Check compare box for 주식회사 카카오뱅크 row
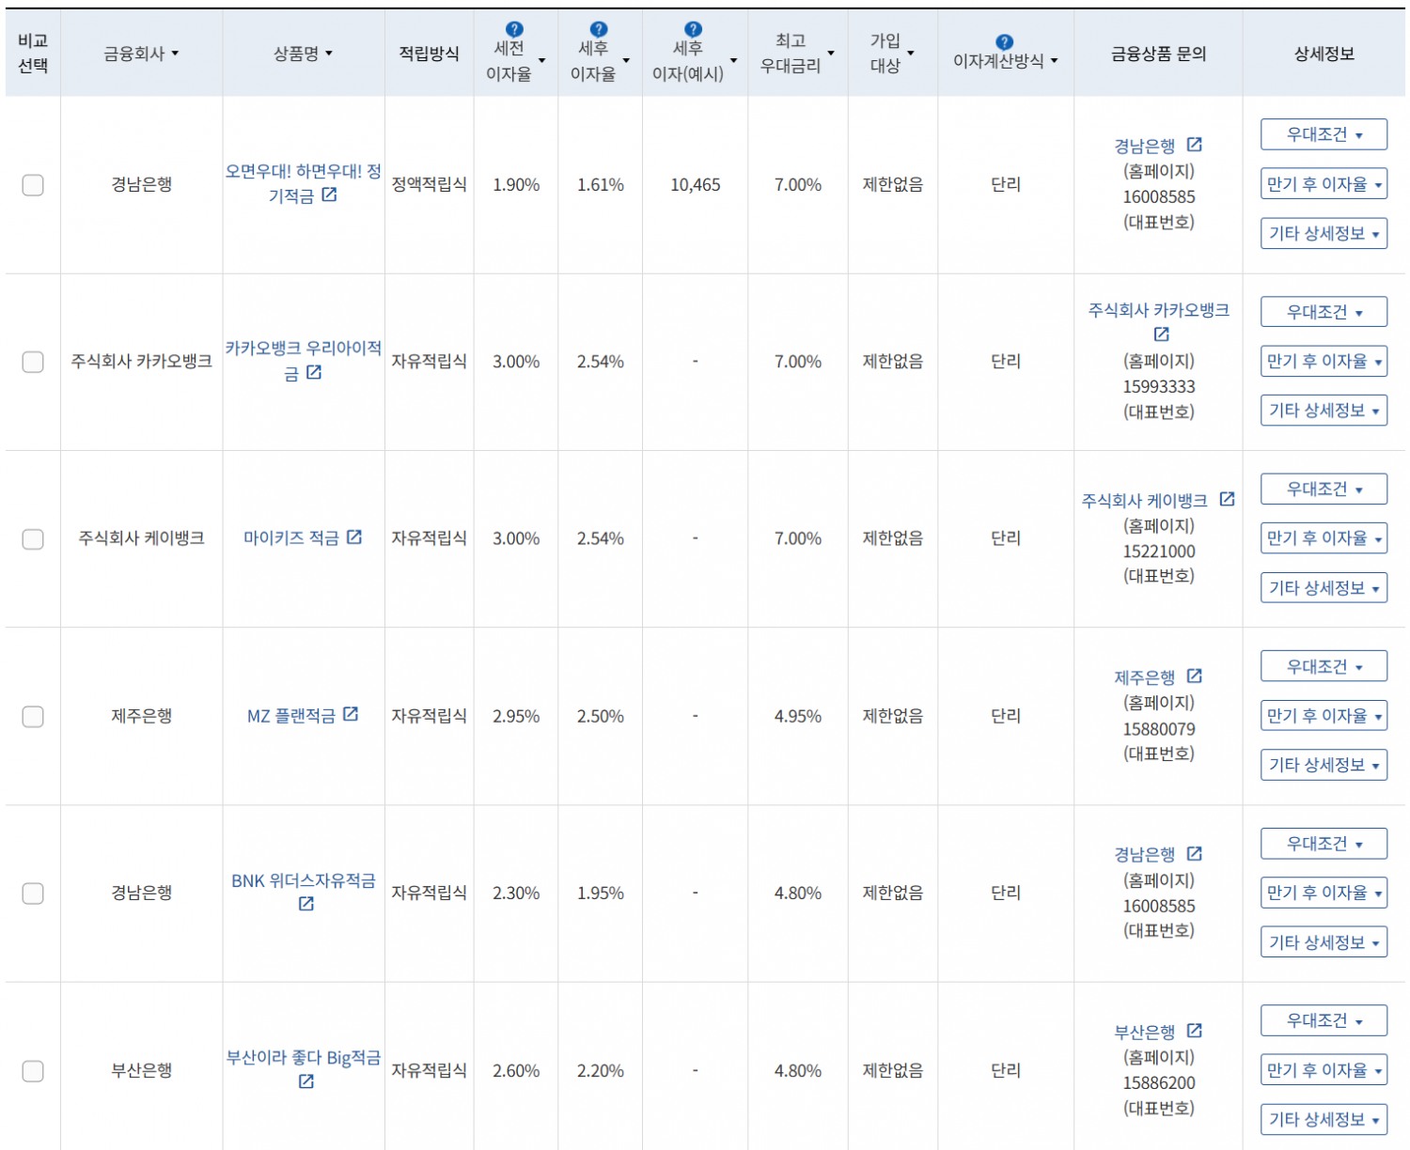1410x1150 pixels. pyautogui.click(x=33, y=362)
